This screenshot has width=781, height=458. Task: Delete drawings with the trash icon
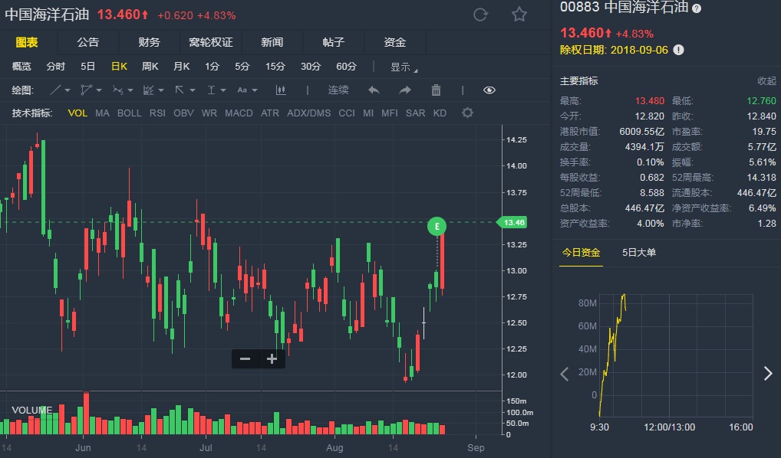tap(436, 90)
